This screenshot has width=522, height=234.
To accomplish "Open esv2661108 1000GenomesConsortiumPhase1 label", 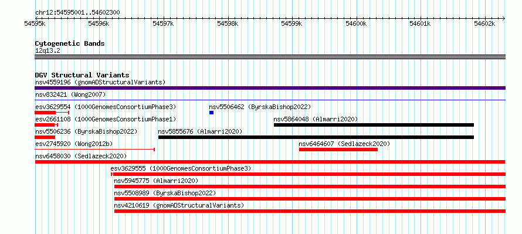I will 106,119.
